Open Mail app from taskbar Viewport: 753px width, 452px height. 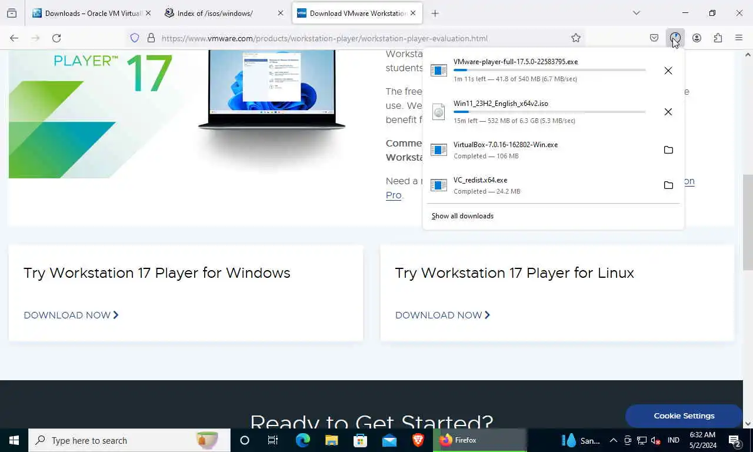click(389, 440)
